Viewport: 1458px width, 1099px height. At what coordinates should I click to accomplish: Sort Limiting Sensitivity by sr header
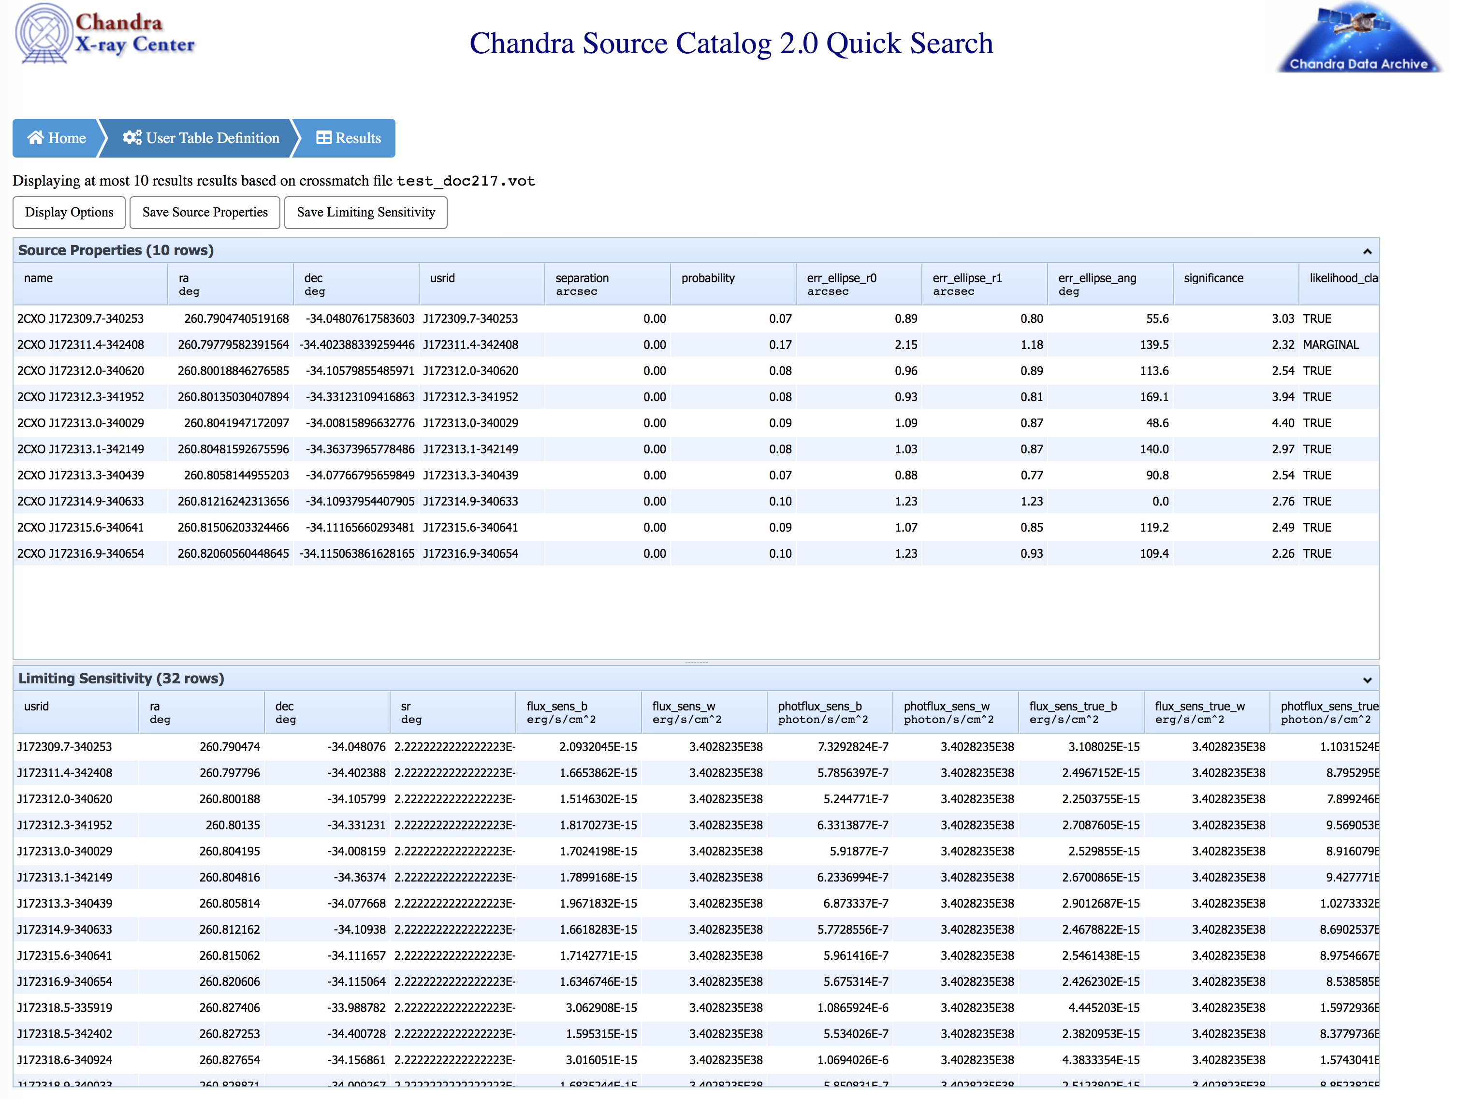[x=453, y=713]
